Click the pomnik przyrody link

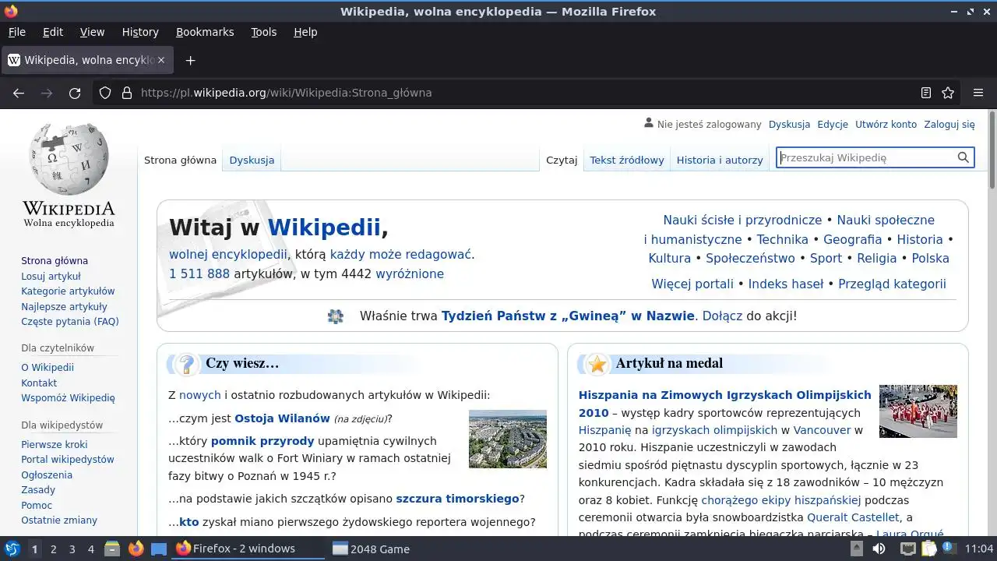tap(262, 440)
